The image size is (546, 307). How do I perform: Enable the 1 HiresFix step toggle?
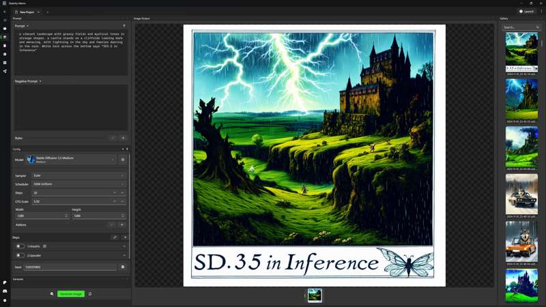[x=20, y=246]
